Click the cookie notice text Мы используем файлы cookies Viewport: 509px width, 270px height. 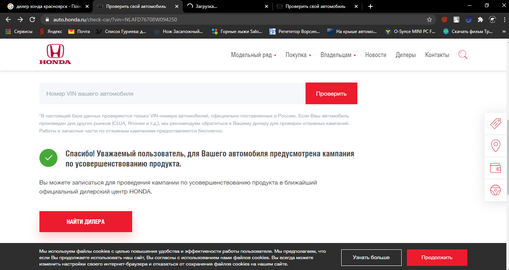coord(182,258)
